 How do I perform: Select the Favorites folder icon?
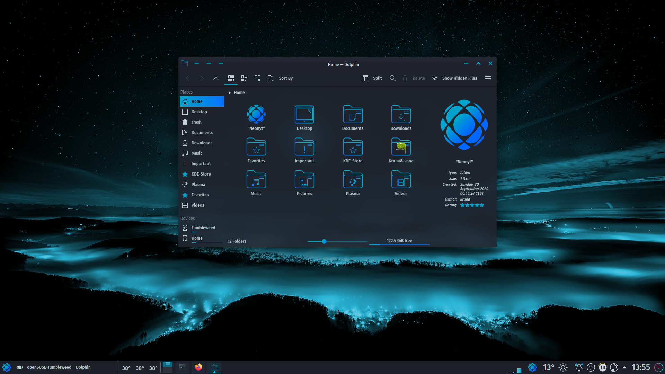[256, 147]
